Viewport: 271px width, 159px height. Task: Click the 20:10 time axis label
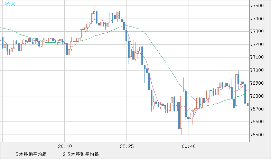(x=65, y=147)
